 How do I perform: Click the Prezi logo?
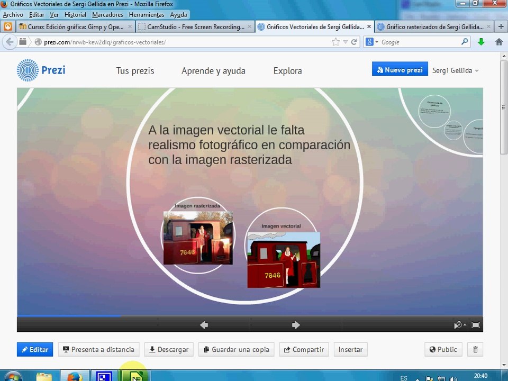click(x=41, y=70)
